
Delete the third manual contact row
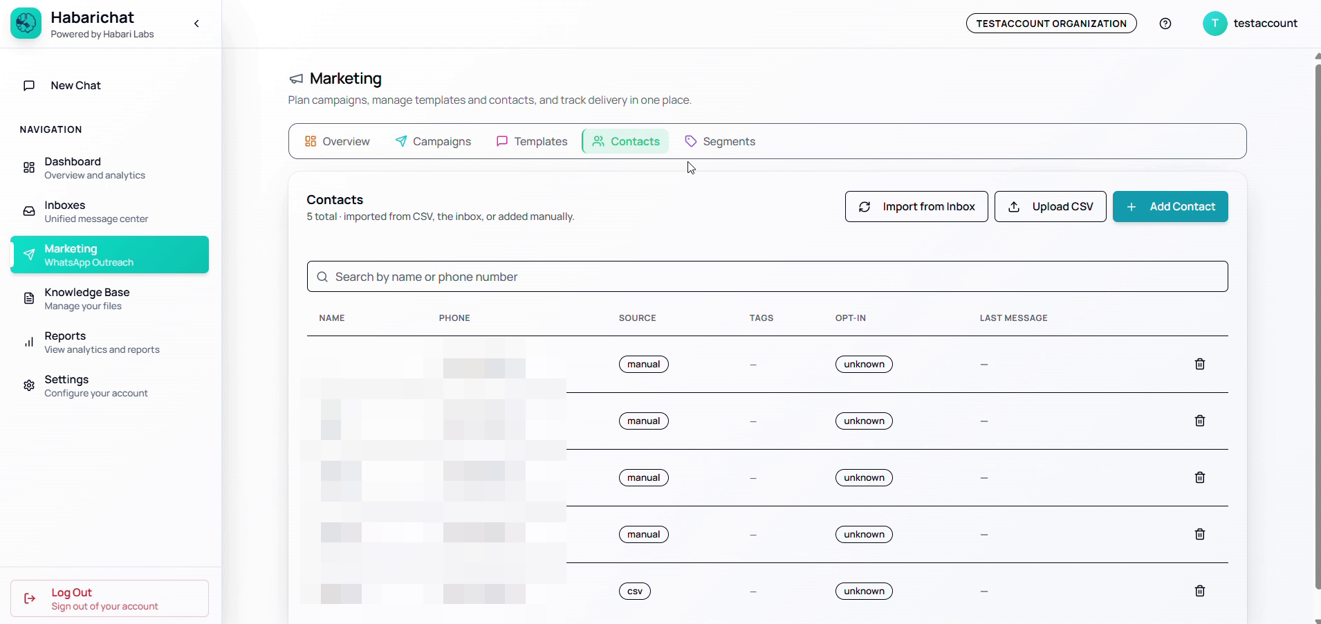[1200, 477]
